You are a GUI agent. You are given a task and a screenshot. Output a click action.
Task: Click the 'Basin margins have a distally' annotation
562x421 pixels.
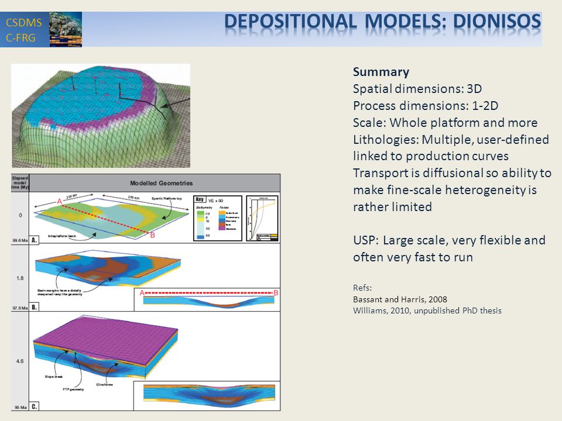click(x=60, y=291)
